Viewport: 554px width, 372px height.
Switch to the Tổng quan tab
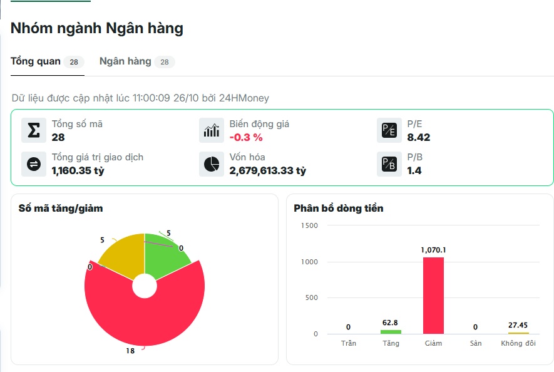point(48,61)
